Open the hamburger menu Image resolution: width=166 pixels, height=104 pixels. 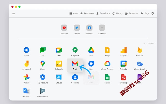point(14,14)
